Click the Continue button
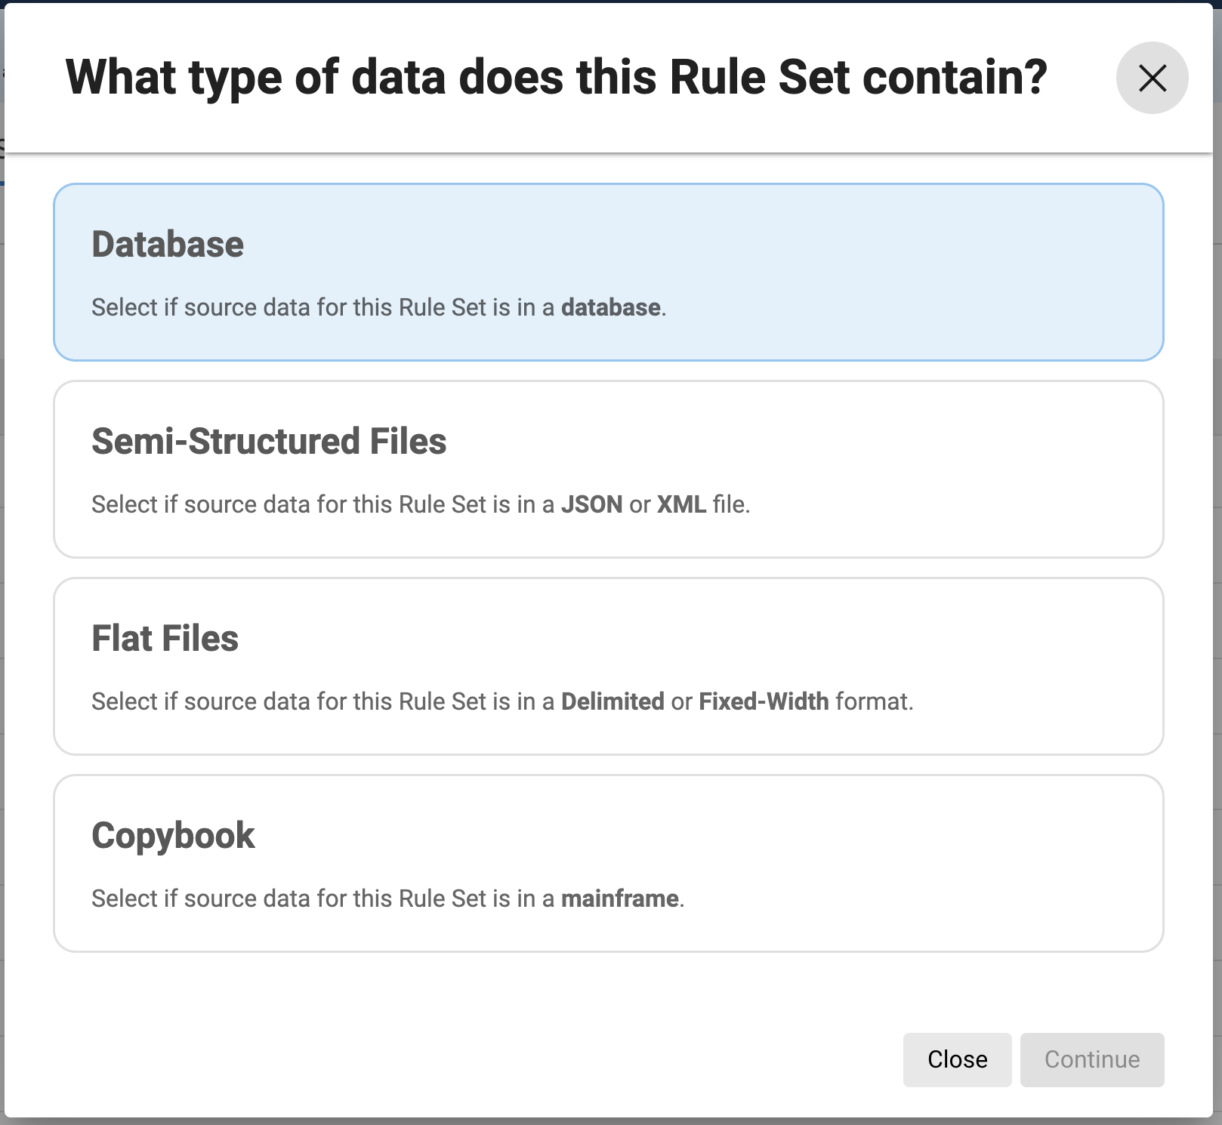 tap(1091, 1059)
